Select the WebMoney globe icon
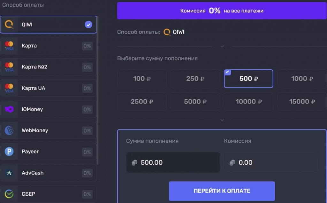This screenshot has height=203, width=327. coord(9,130)
